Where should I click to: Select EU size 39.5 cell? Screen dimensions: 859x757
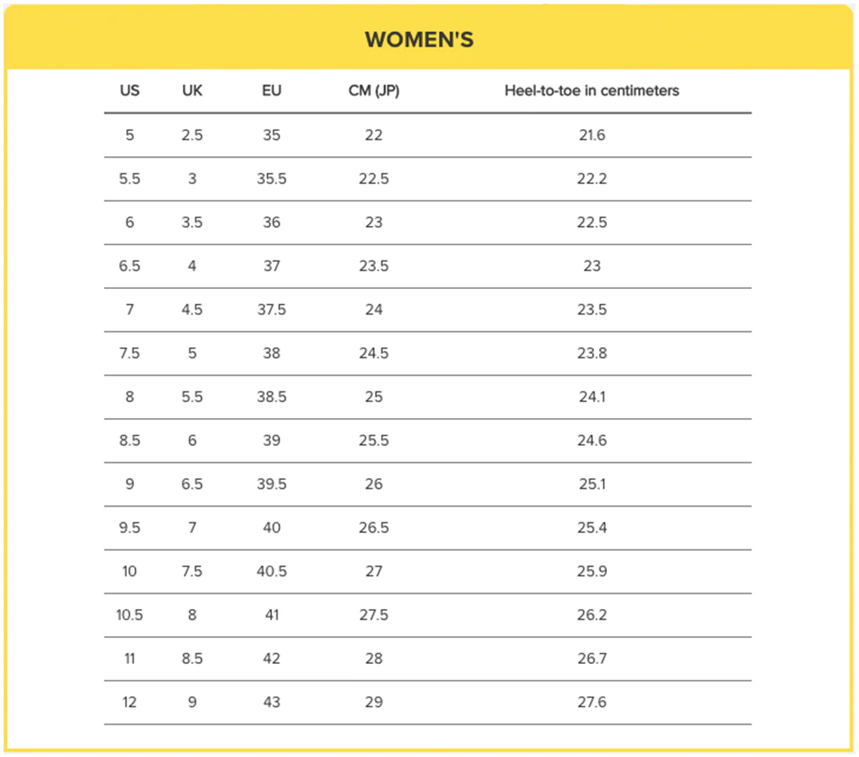271,484
